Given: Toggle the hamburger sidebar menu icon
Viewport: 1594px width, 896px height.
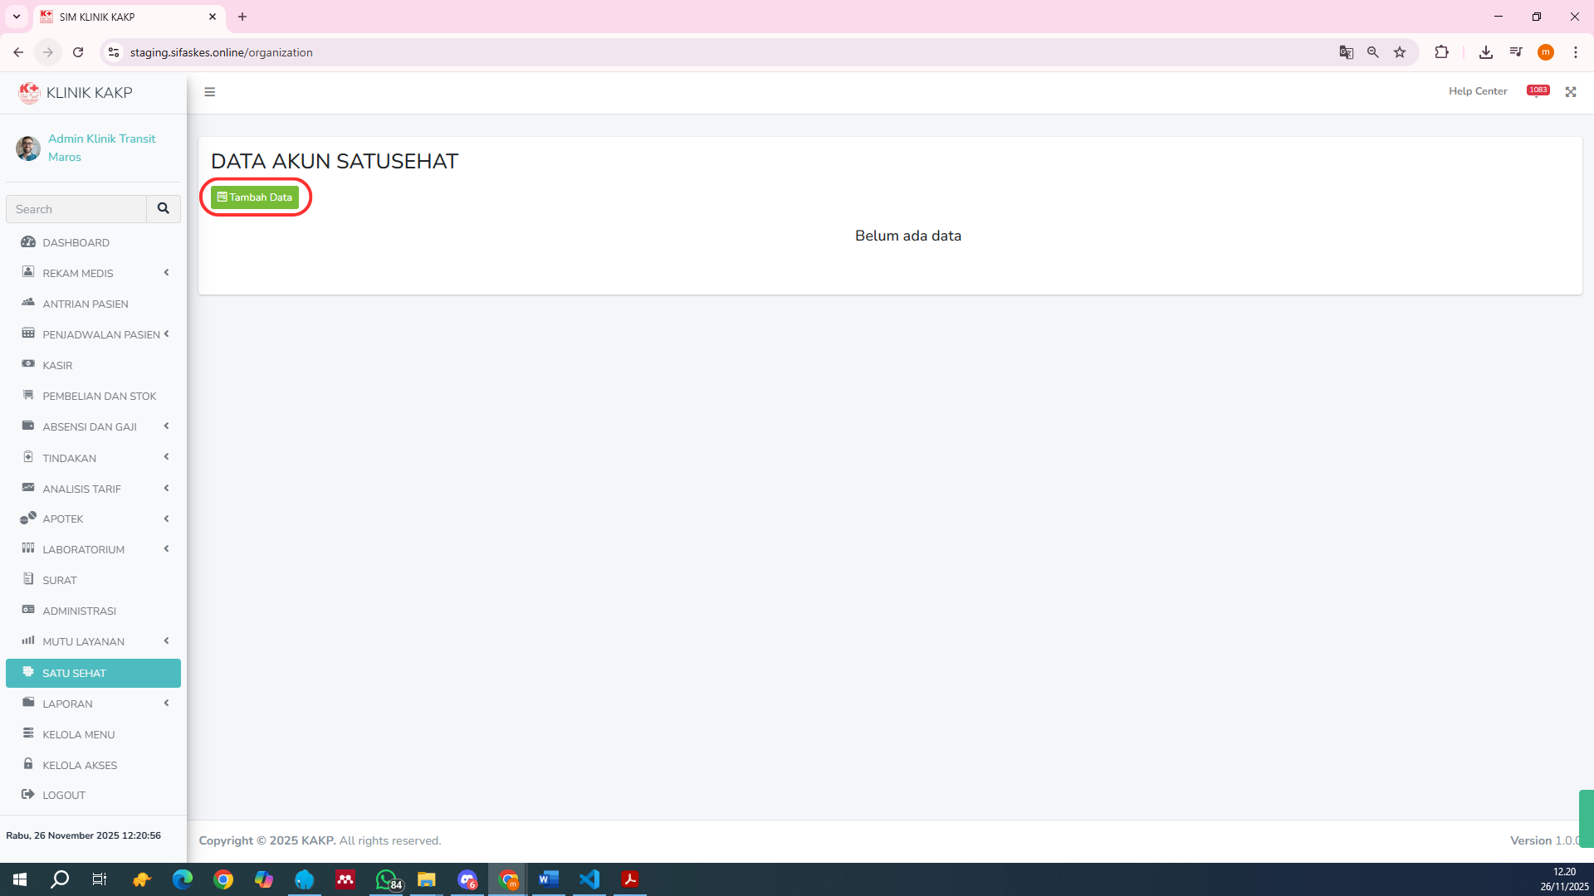Looking at the screenshot, I should [x=210, y=92].
